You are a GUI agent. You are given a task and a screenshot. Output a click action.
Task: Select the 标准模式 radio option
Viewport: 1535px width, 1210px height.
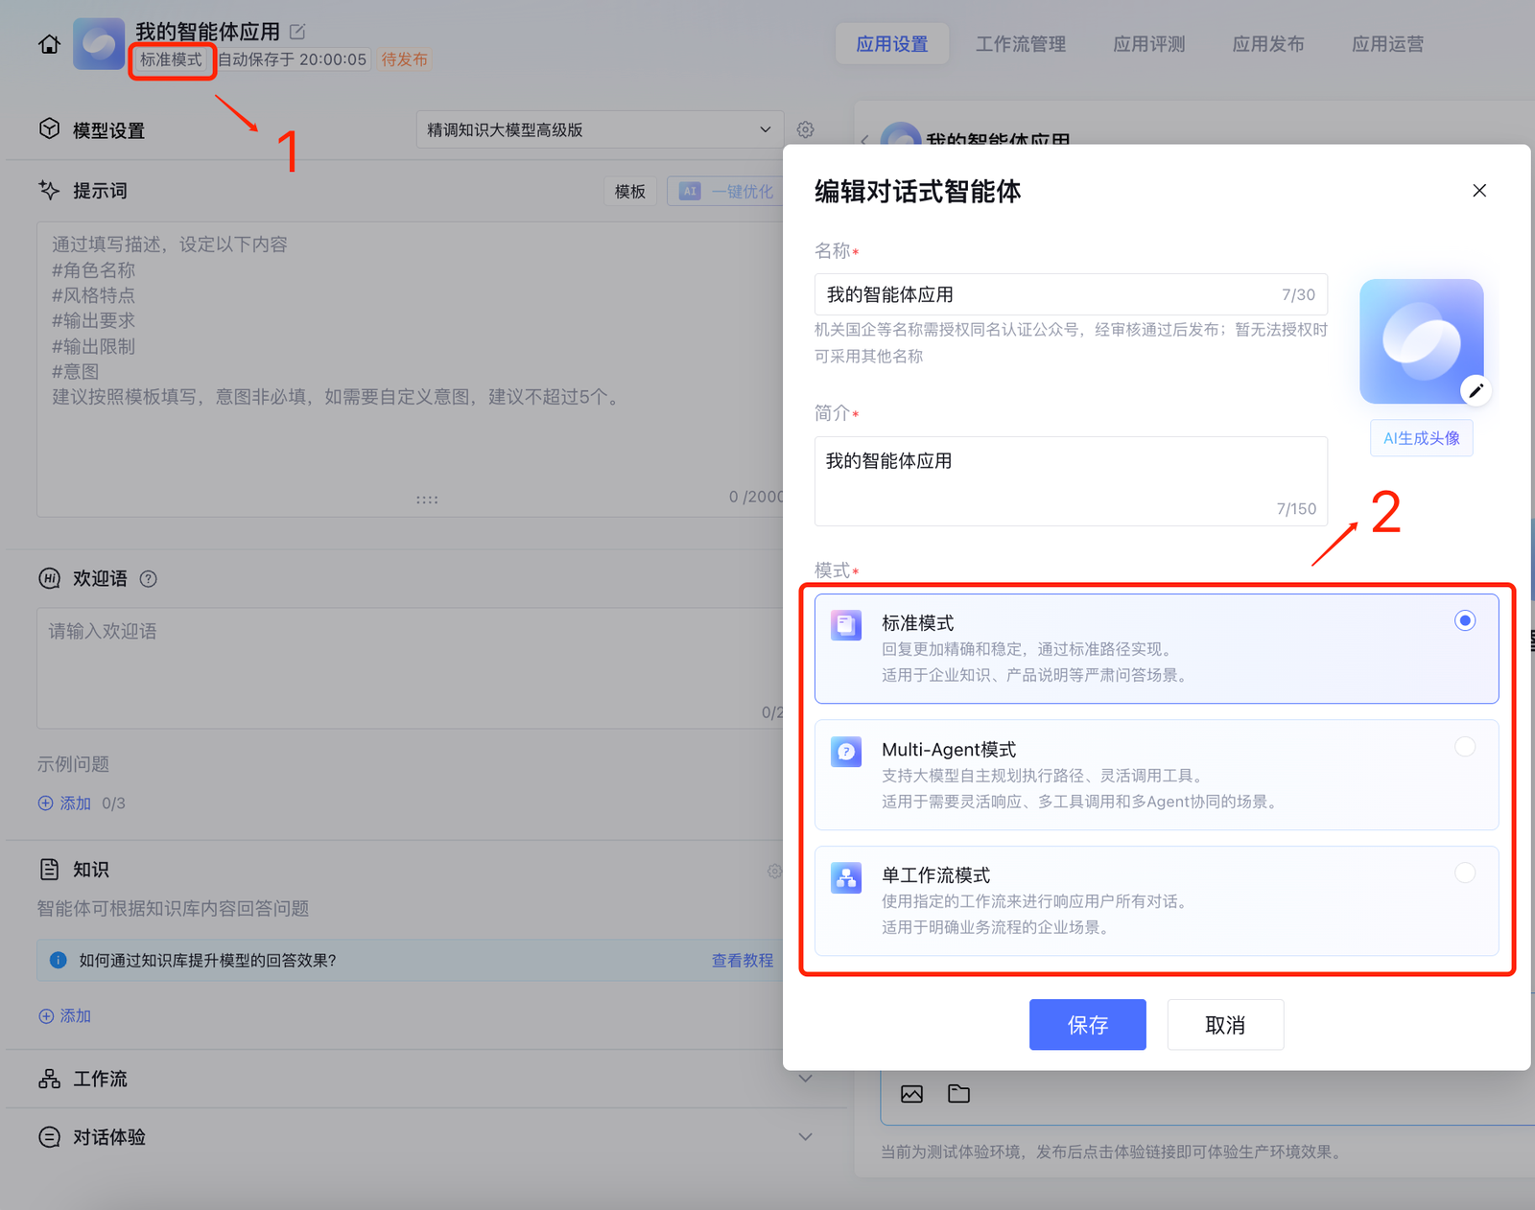[x=1464, y=621]
